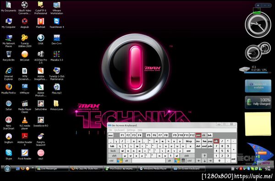Image resolution: width=275 pixels, height=181 pixels.
Task: Open the Skype desktop icon
Action: [x=9, y=154]
